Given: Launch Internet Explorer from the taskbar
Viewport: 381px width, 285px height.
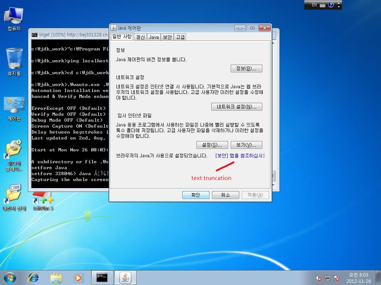Looking at the screenshot, I should pos(33,277).
